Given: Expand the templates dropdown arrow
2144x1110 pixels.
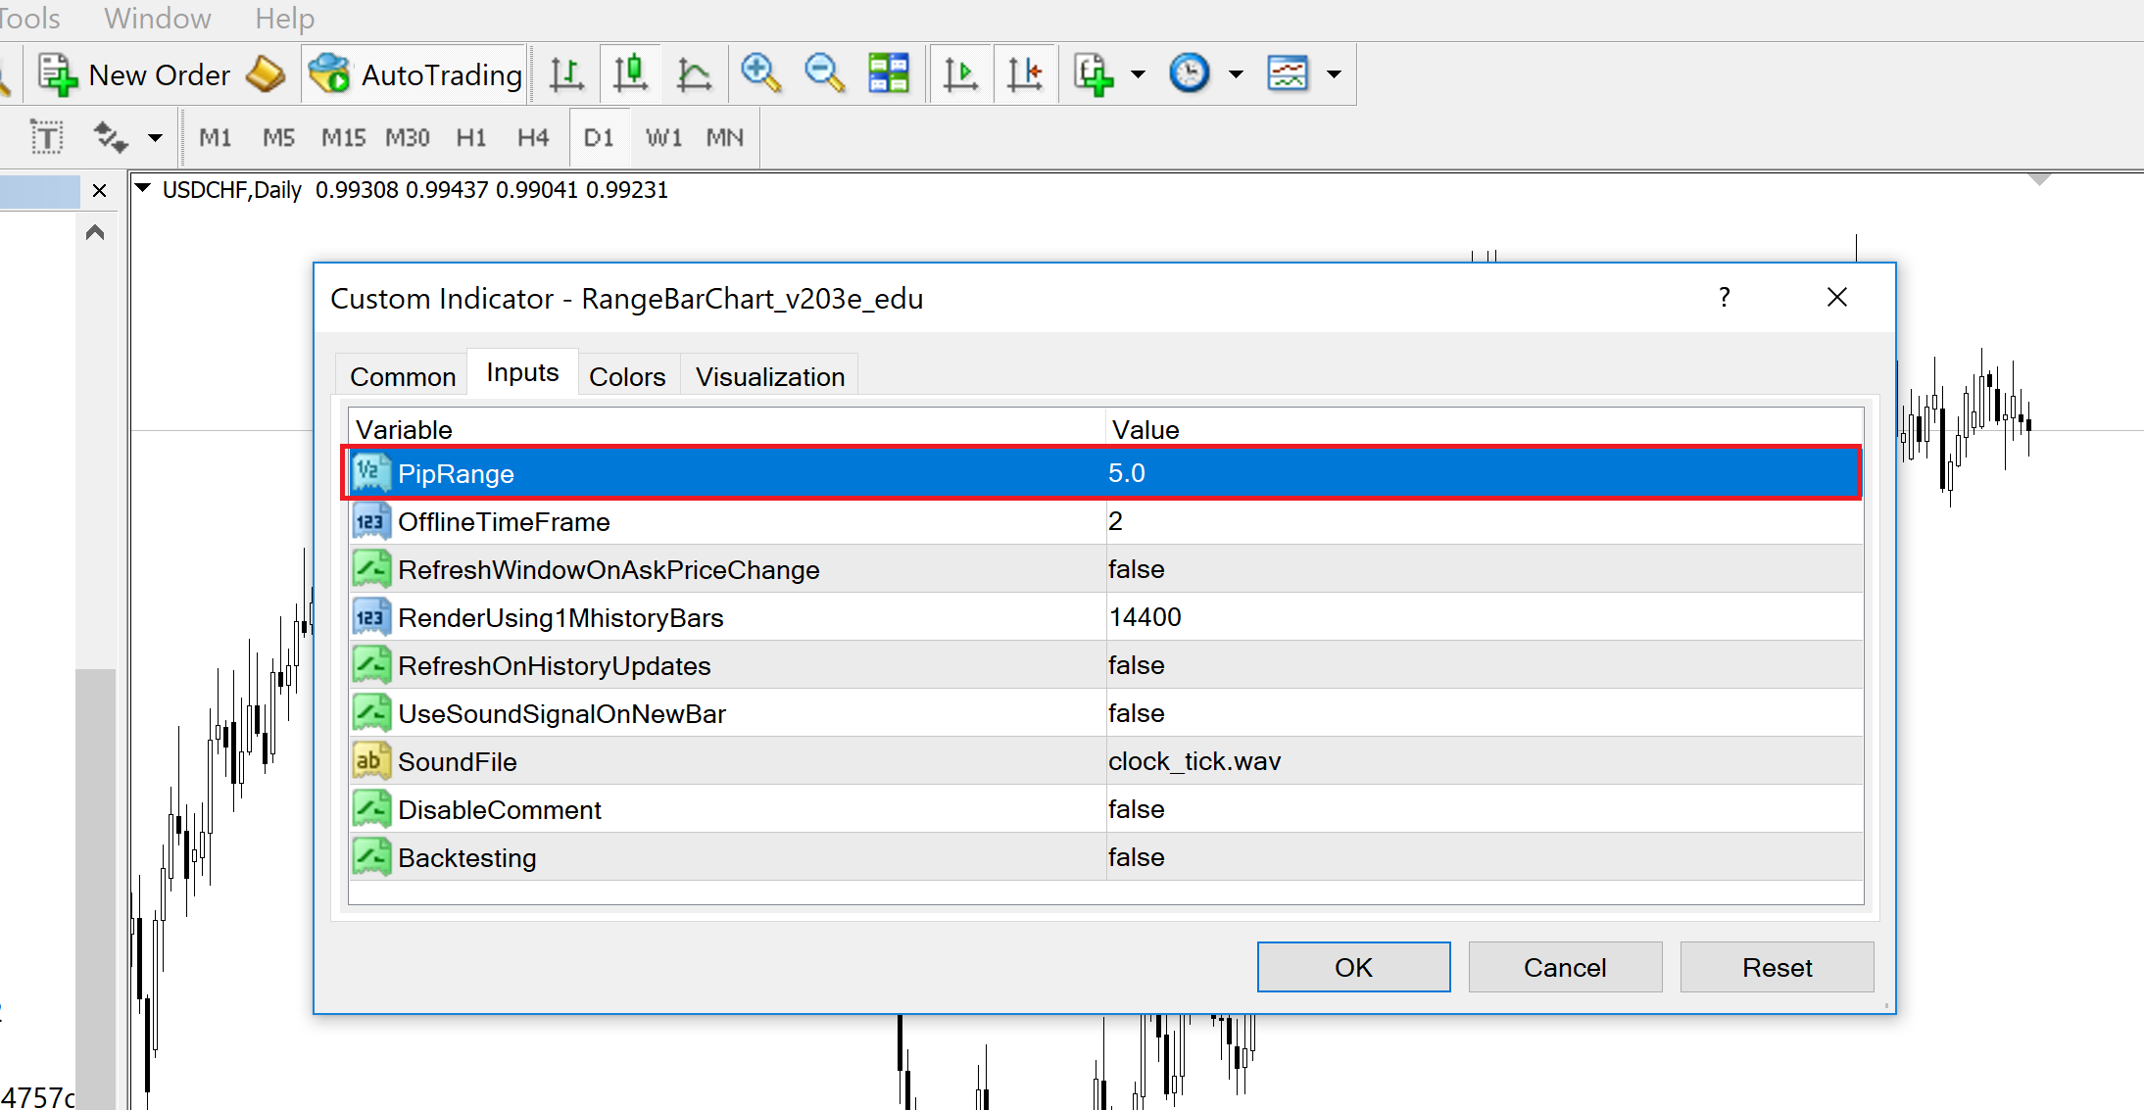Looking at the screenshot, I should pyautogui.click(x=1334, y=74).
